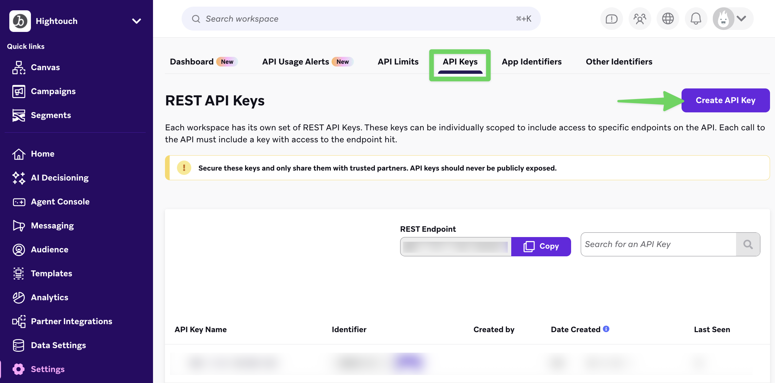Open the feedback chat bubble icon
This screenshot has height=383, width=775.
point(611,19)
